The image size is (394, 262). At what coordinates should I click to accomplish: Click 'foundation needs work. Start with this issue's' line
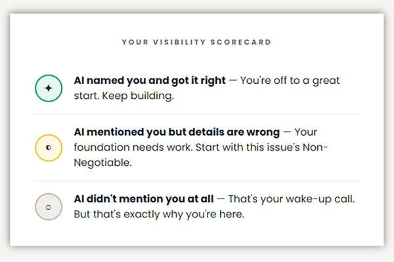(x=186, y=147)
